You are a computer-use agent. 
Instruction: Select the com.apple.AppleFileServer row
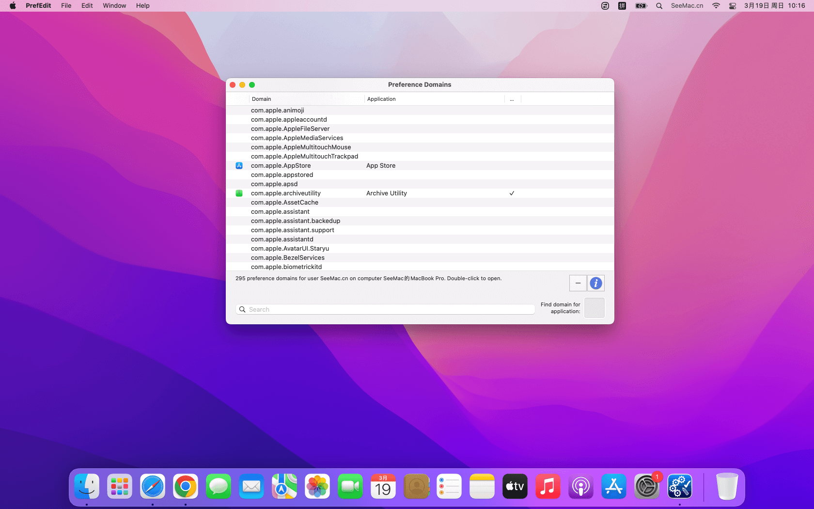point(420,129)
